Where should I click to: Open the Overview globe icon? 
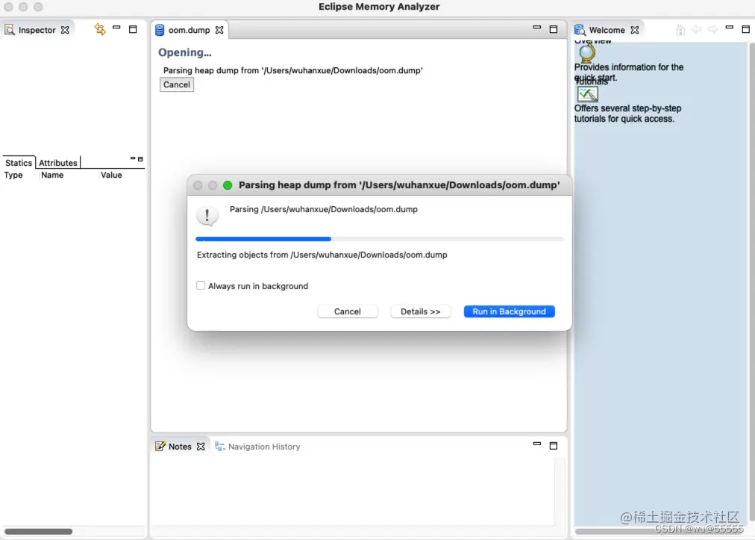[x=587, y=53]
